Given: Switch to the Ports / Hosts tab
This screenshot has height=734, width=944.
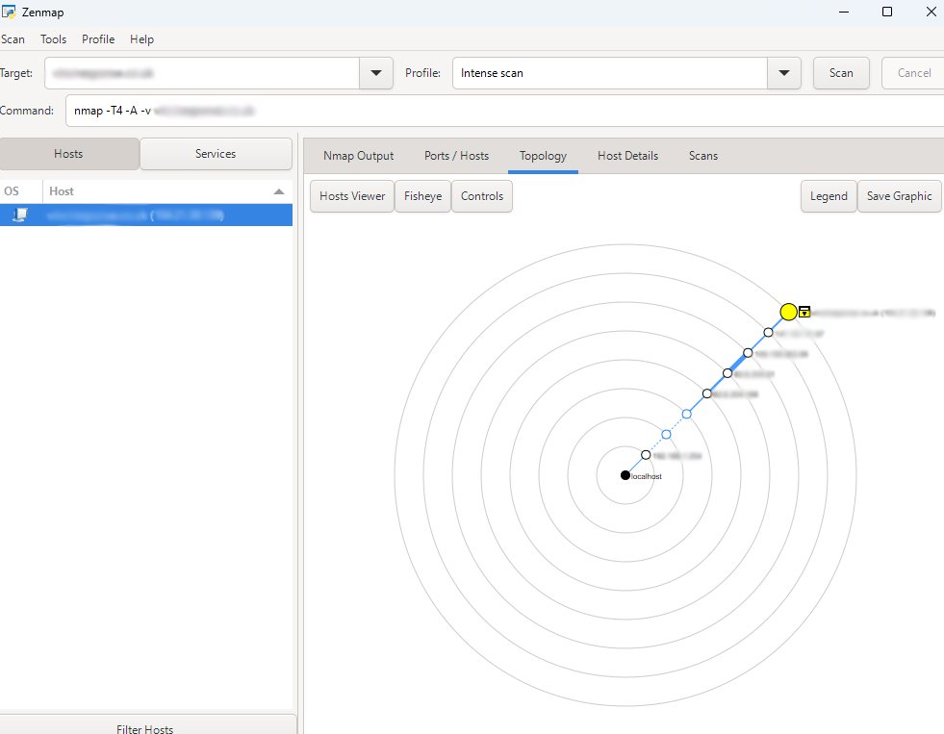Looking at the screenshot, I should pos(456,156).
